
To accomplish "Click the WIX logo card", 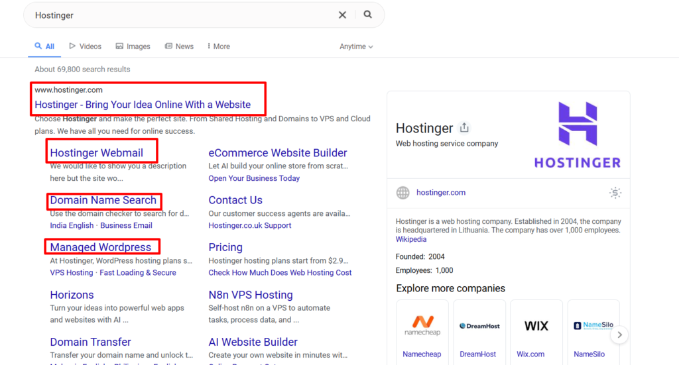I will [x=536, y=326].
